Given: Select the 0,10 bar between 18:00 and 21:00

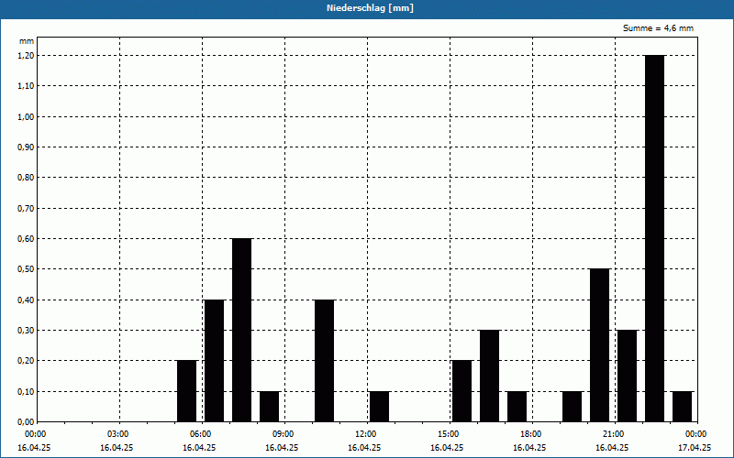Looking at the screenshot, I should [x=572, y=407].
